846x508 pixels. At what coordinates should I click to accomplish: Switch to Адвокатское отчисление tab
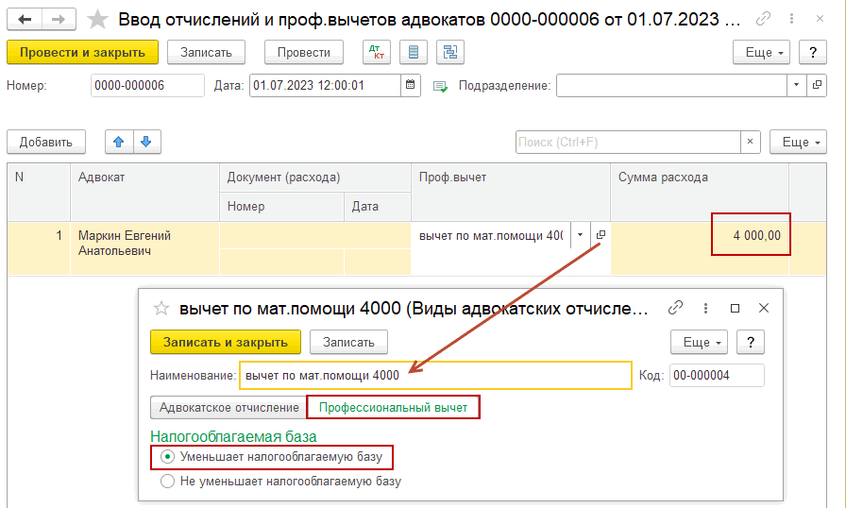click(x=228, y=407)
